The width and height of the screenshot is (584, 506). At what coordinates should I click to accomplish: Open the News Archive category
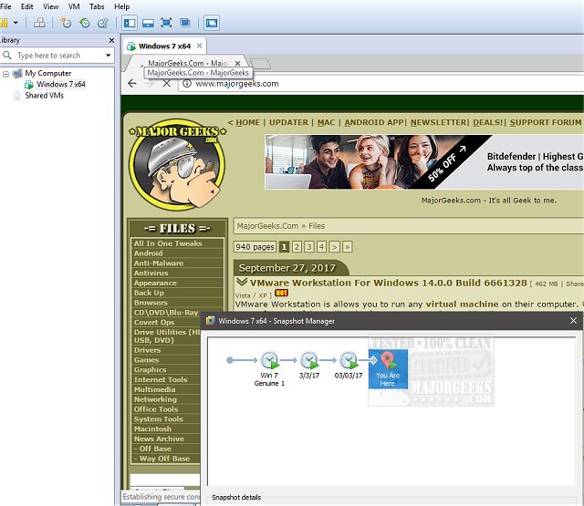(159, 439)
